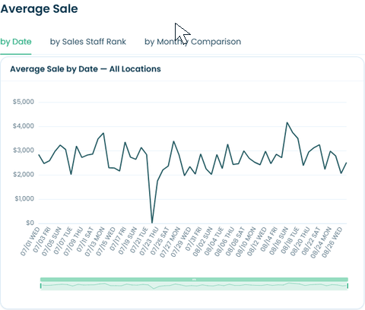Click the right handle of the range slider
The image size is (365, 310).
(x=348, y=286)
